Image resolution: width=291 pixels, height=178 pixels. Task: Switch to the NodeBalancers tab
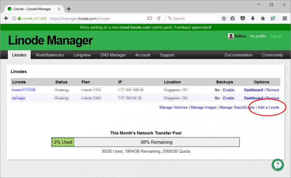(50, 55)
